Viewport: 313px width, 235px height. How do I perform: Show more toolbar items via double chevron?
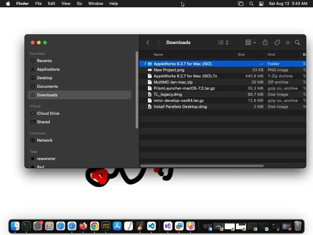tap(288, 43)
